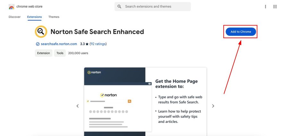The width and height of the screenshot is (281, 136).
Task: Select the Tools category chip
Action: [60, 53]
